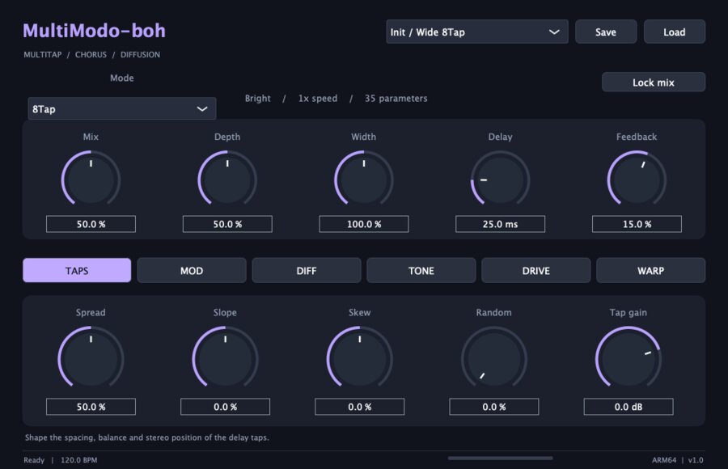Switch to the TAPS tab
Image resolution: width=728 pixels, height=469 pixels.
[x=77, y=270]
